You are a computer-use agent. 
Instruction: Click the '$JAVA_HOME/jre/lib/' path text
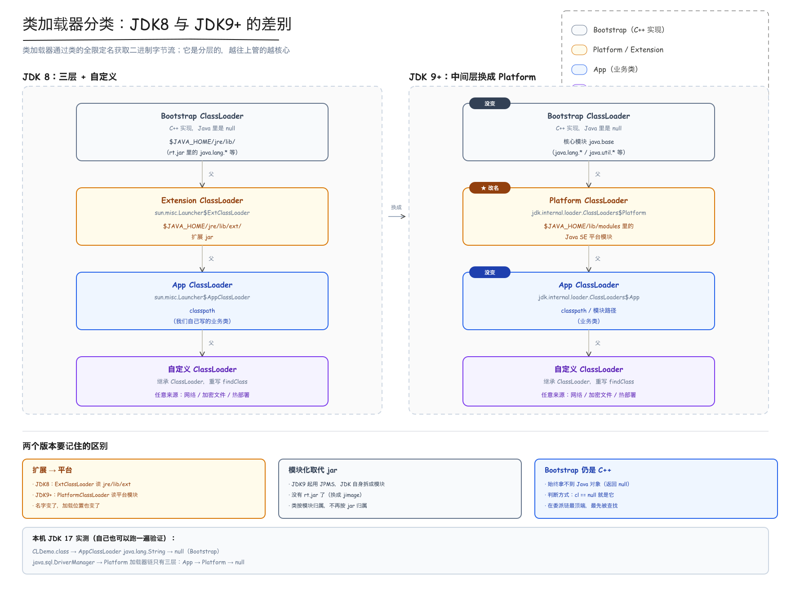point(202,142)
